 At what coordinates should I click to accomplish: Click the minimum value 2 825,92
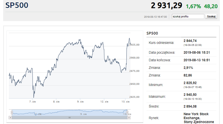coord(190,83)
